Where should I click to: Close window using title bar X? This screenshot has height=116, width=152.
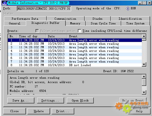pyautogui.click(x=149, y=3)
